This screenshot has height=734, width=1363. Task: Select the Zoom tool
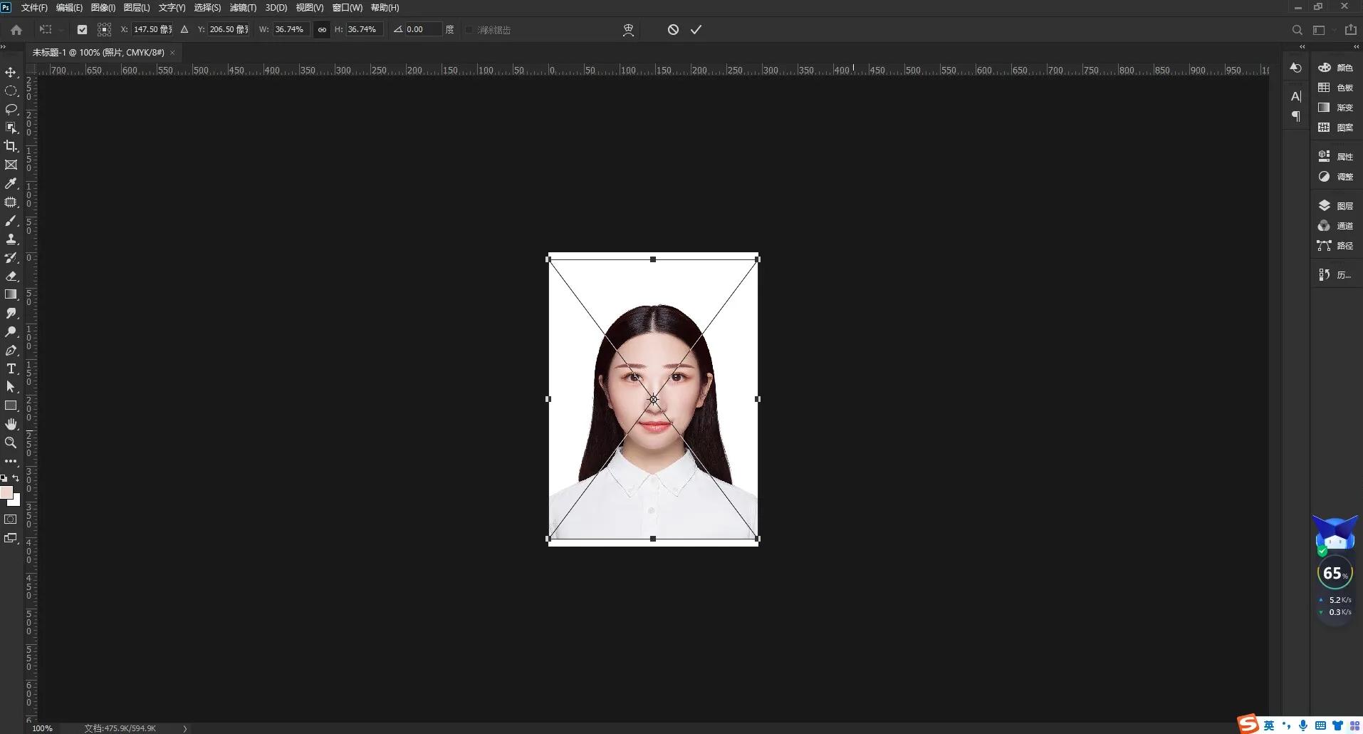(x=11, y=443)
